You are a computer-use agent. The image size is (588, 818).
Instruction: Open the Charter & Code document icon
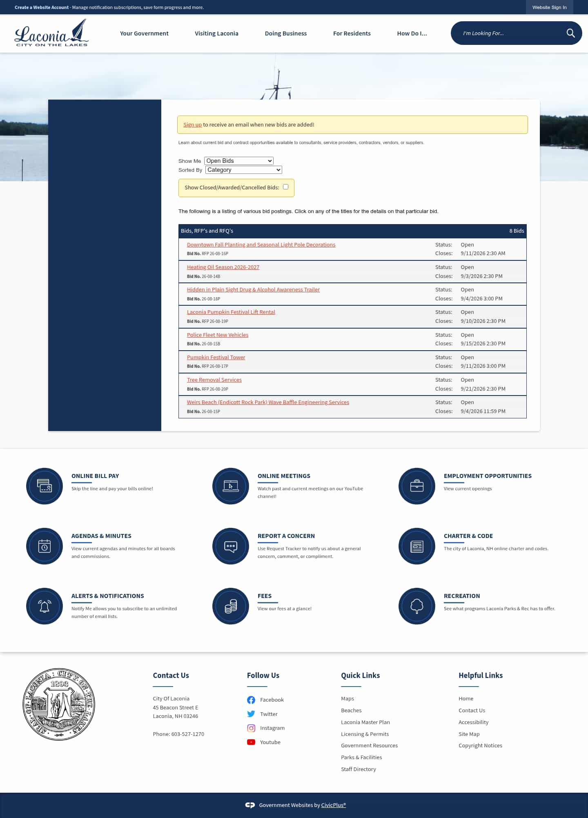(x=417, y=546)
